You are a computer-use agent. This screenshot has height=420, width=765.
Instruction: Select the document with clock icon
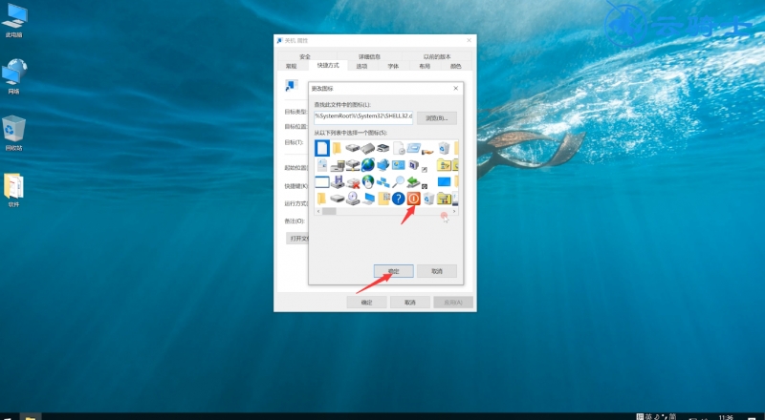[x=399, y=148]
